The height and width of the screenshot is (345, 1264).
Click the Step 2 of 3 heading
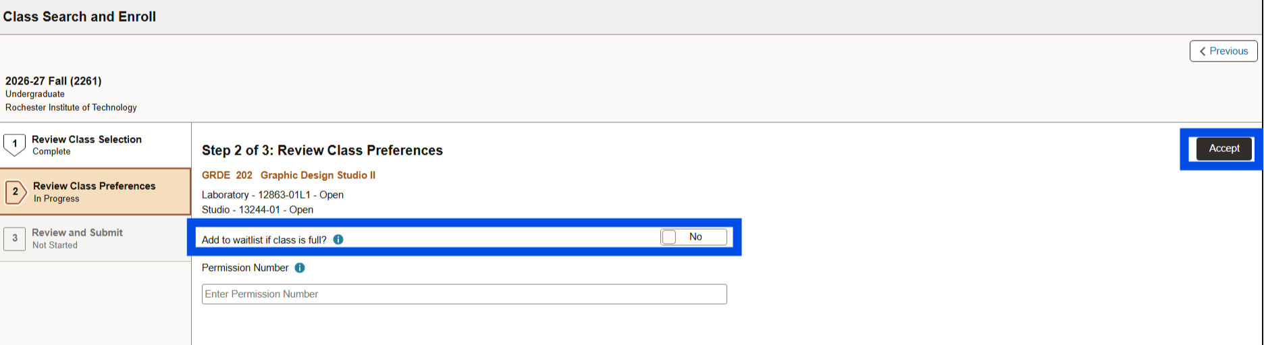pos(322,151)
